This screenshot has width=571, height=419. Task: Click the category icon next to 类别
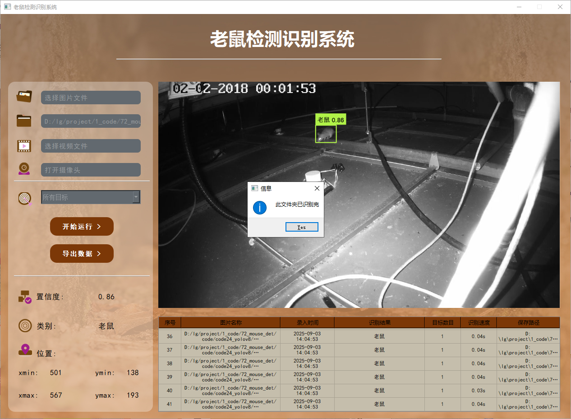25,326
